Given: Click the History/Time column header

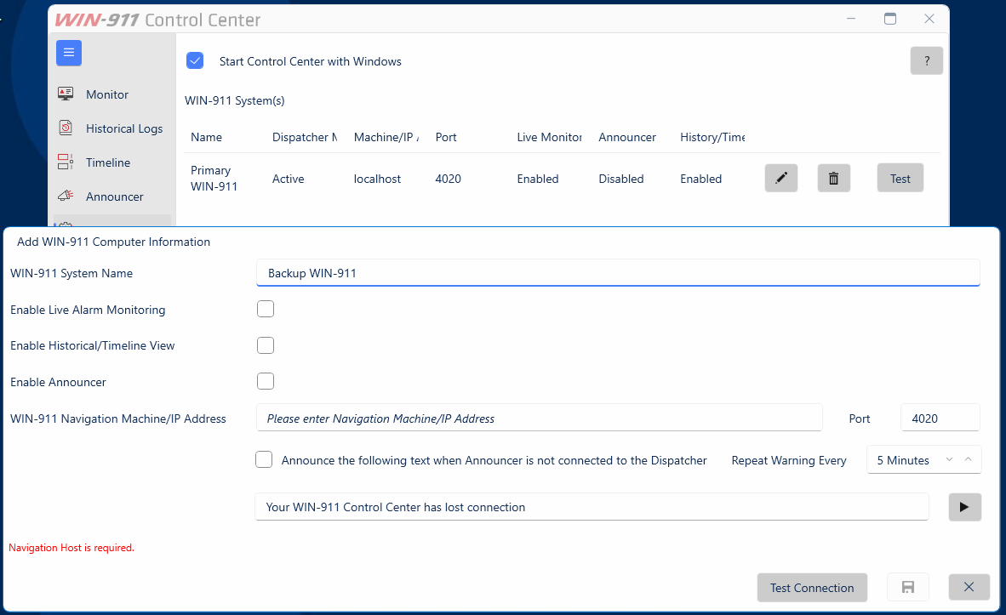Looking at the screenshot, I should click(712, 137).
